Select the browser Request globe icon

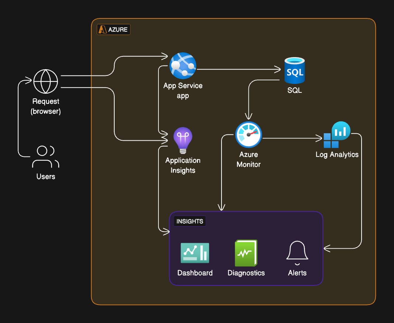(46, 81)
